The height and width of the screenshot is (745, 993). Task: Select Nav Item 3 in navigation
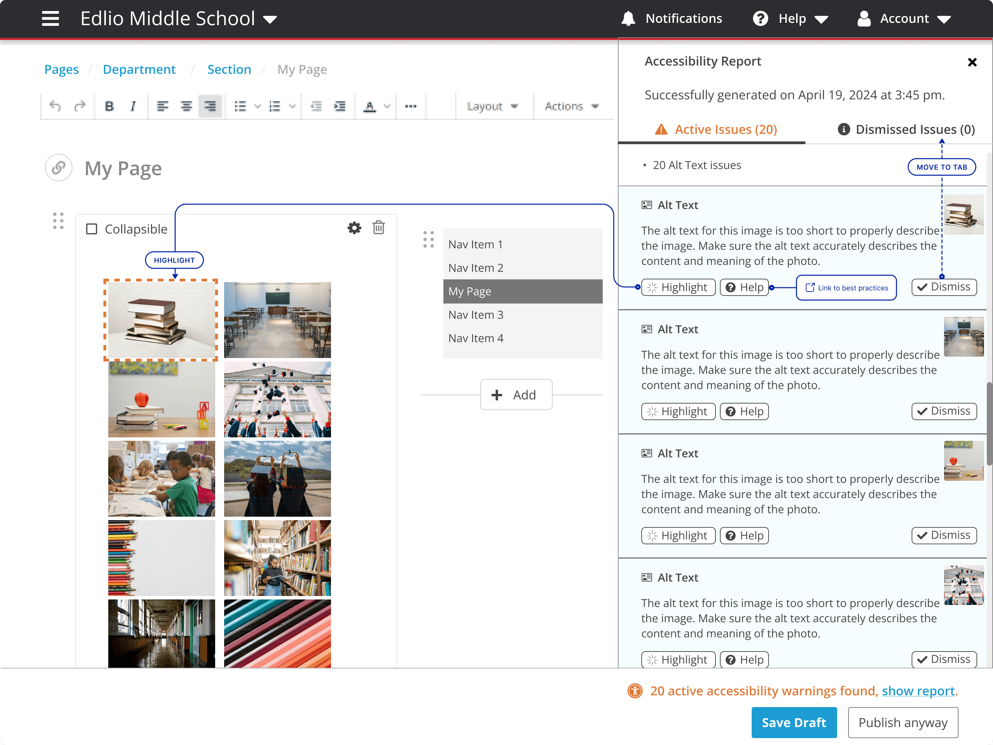coord(476,315)
